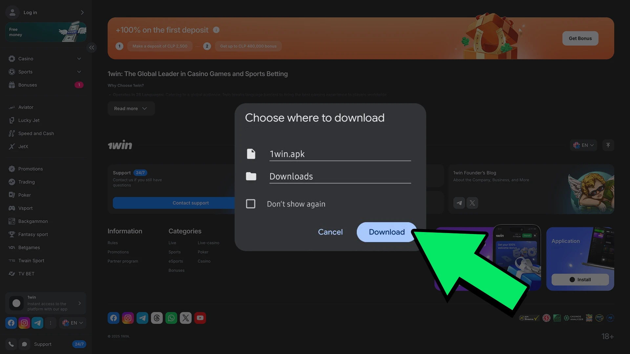Open the 1win app instant access card
Image resolution: width=630 pixels, height=354 pixels.
click(x=46, y=303)
